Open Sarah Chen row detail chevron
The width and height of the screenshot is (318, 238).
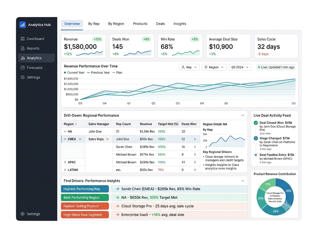(195, 147)
